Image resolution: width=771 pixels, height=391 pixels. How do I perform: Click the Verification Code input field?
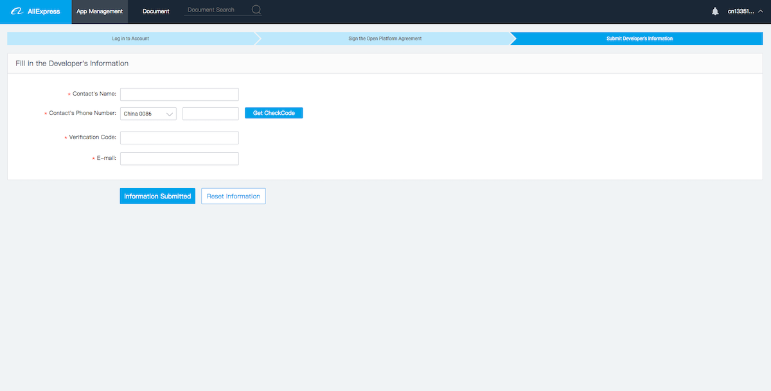(179, 138)
